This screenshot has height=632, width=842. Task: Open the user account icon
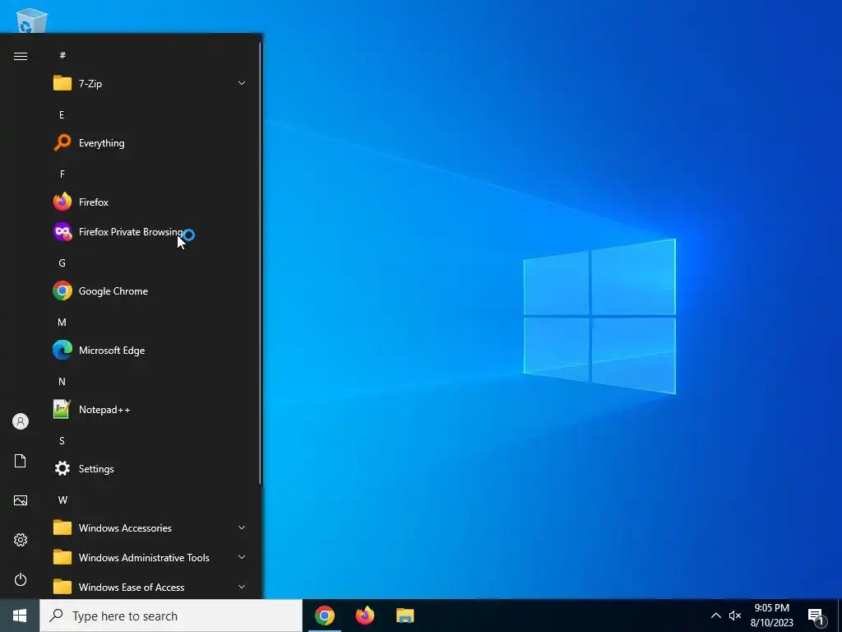(x=21, y=421)
